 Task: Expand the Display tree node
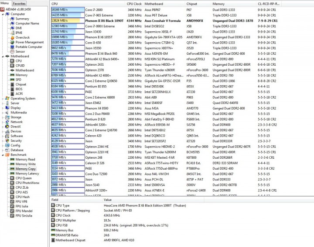coord(3,108)
